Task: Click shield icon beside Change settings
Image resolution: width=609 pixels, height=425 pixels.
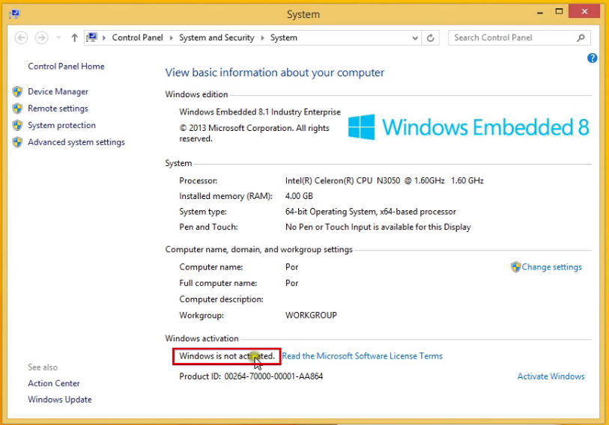Action: 515,267
